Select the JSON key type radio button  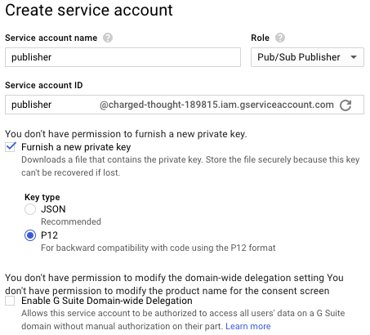click(30, 209)
